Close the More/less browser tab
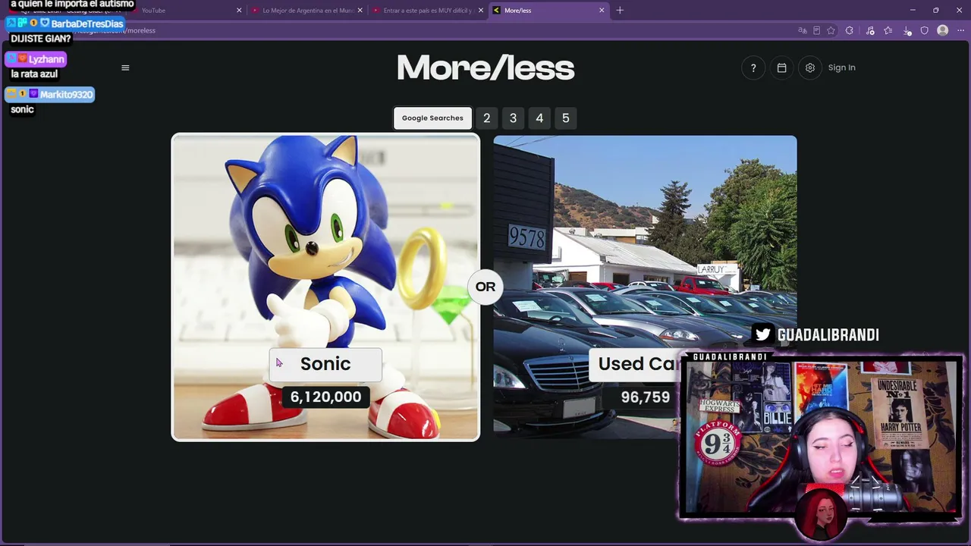Viewport: 971px width, 546px height. click(x=602, y=10)
